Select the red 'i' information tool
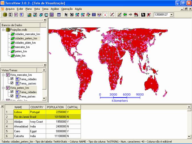 [x=105, y=15]
